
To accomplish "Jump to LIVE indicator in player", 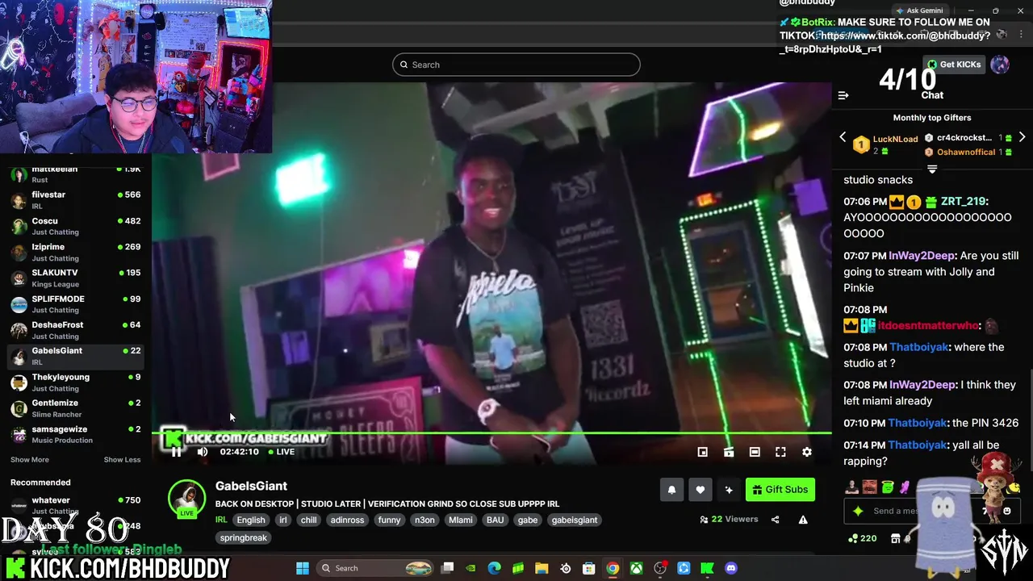I will click(282, 452).
